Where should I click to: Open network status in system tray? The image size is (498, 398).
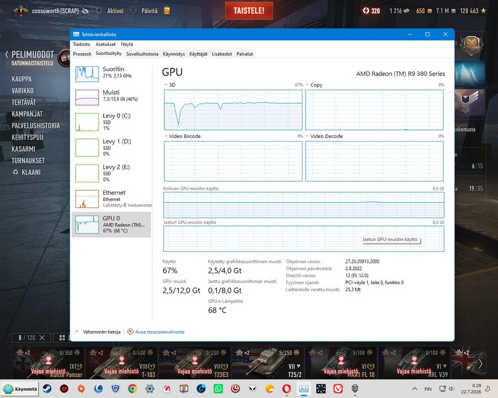point(442,389)
